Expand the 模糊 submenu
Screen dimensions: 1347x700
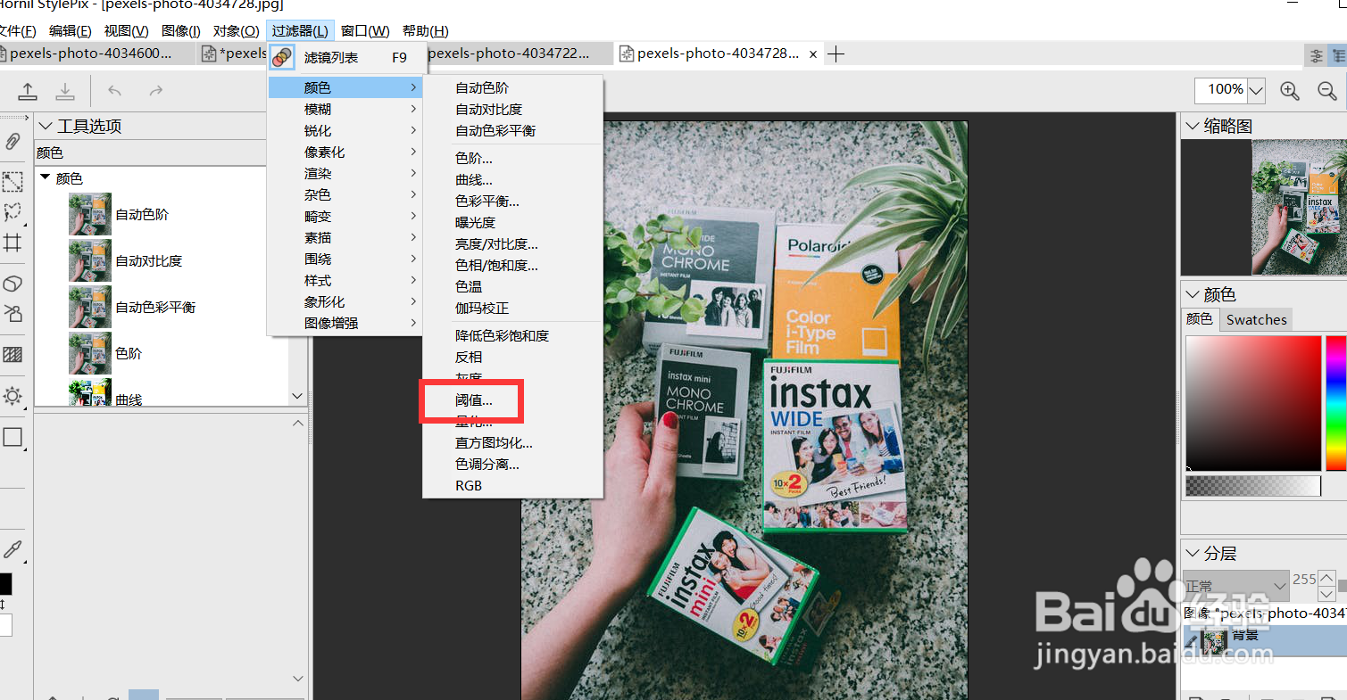tap(345, 109)
